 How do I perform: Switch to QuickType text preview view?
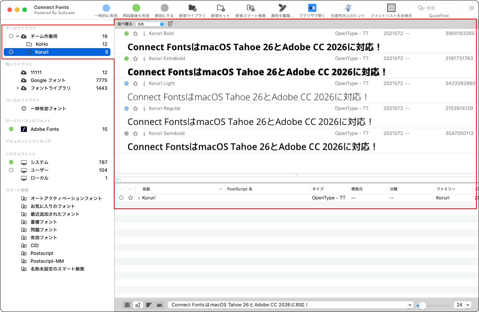click(138, 305)
